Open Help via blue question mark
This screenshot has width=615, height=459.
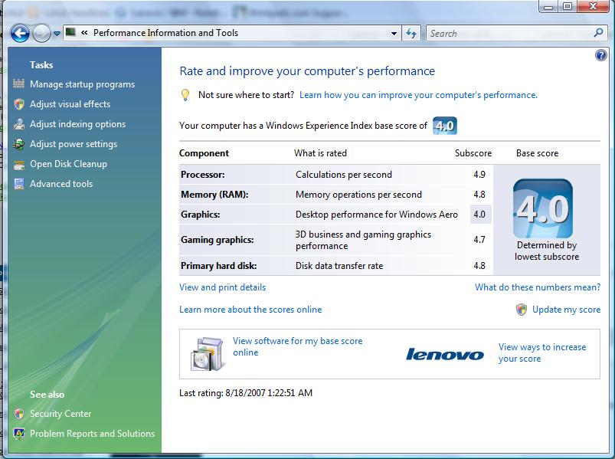pyautogui.click(x=601, y=55)
